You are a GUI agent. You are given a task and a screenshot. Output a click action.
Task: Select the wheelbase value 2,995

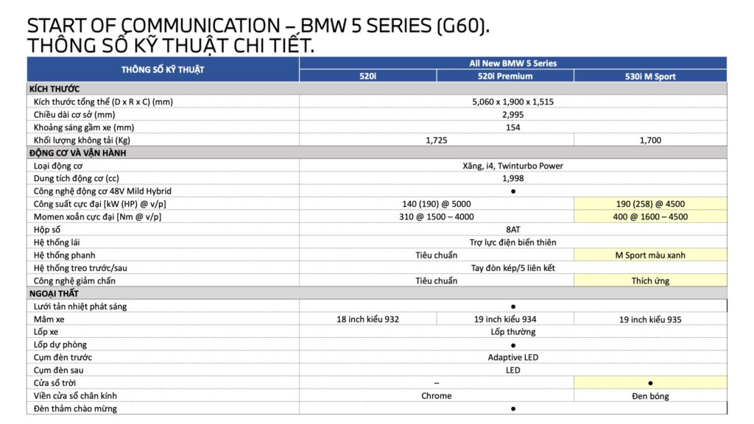tap(512, 115)
